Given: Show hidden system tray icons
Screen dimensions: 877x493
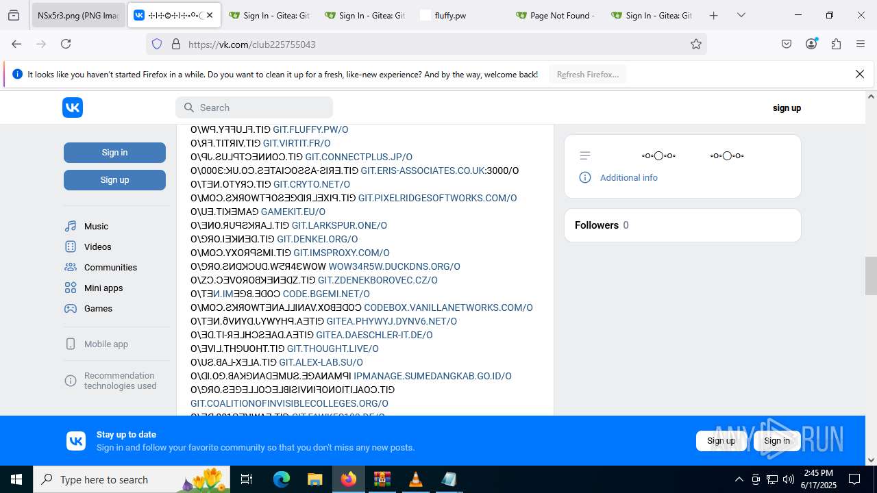Looking at the screenshot, I should point(739,479).
